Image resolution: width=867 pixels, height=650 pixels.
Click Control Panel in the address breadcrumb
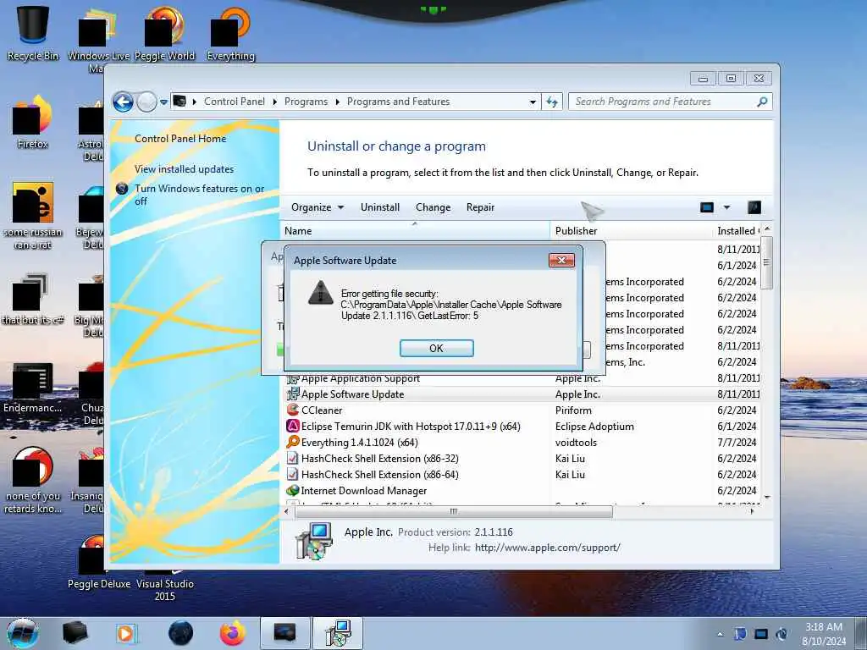click(x=235, y=102)
